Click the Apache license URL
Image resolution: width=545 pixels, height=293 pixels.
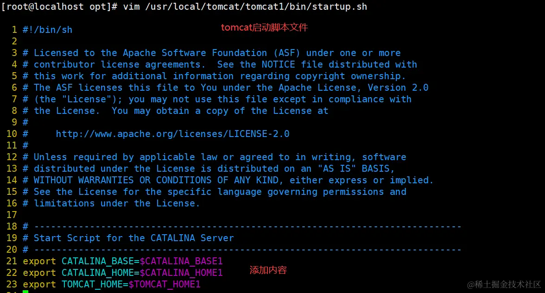pos(172,134)
